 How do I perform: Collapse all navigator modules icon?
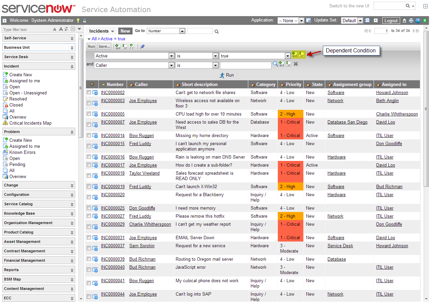pyautogui.click(x=73, y=29)
